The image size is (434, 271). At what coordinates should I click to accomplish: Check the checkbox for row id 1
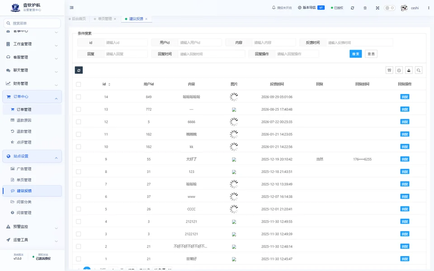[x=79, y=259]
